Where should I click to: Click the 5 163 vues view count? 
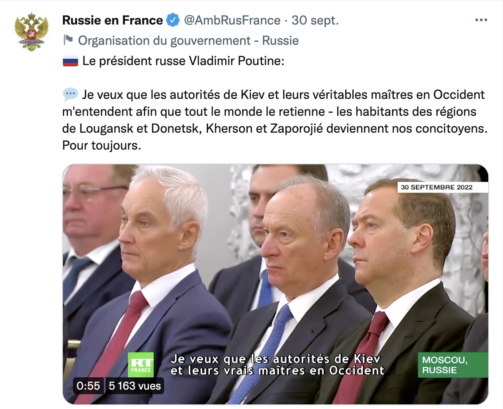[135, 385]
